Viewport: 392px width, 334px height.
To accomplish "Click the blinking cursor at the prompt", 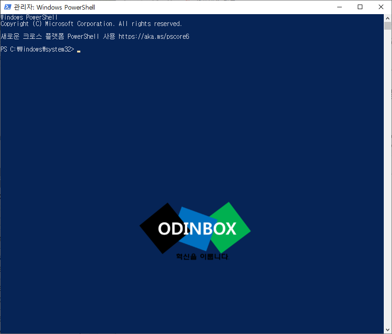I will point(79,52).
